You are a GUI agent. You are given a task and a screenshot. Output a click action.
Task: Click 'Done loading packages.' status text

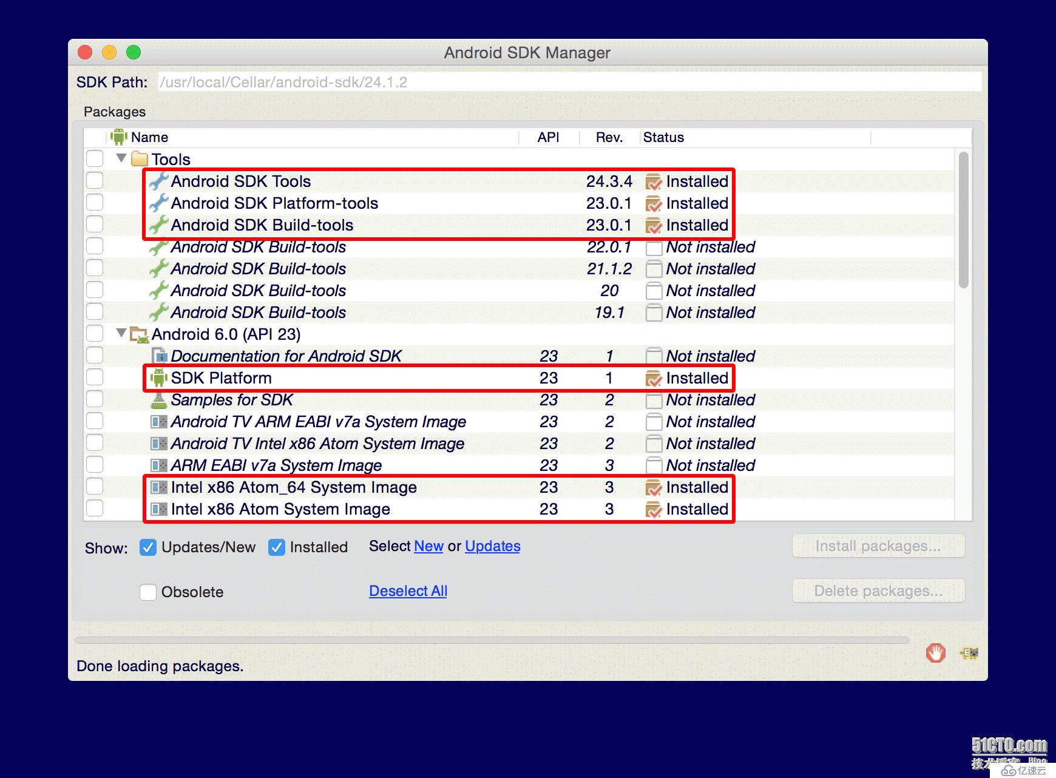pos(160,666)
